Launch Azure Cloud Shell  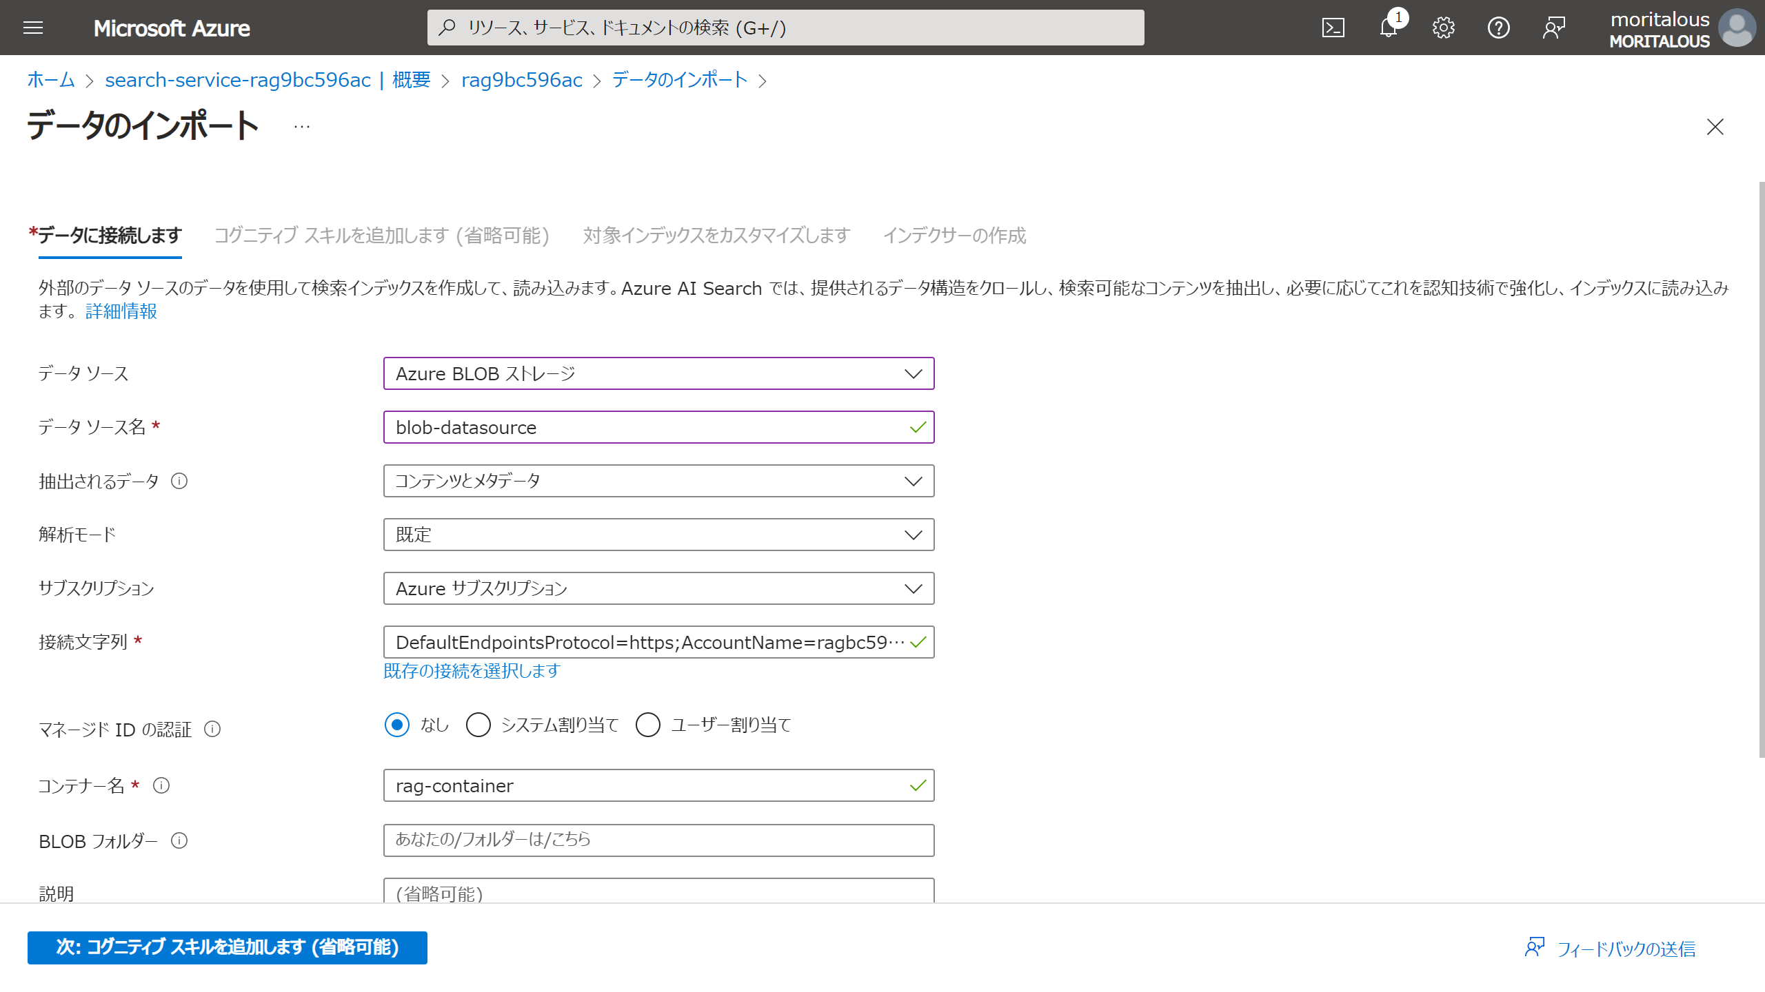click(x=1335, y=28)
